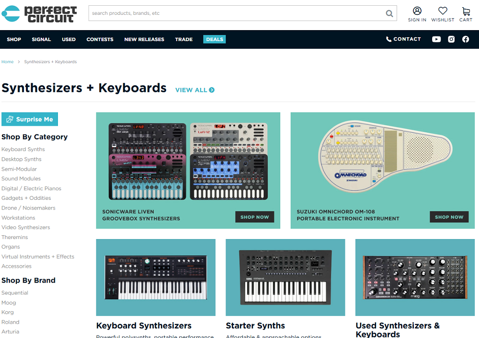This screenshot has width=479, height=338.
Task: Browse the Arturia brand
Action: [x=11, y=332]
